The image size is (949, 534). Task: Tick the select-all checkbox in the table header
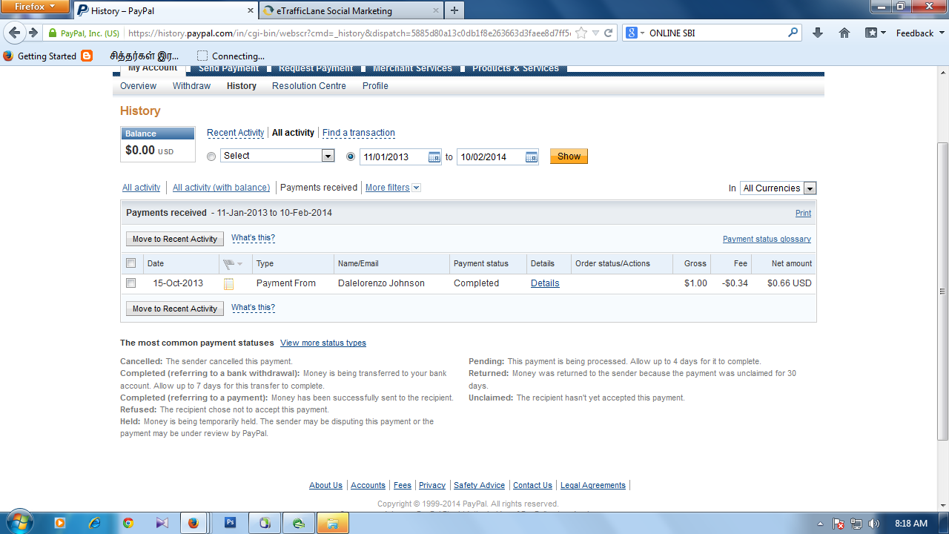tap(131, 263)
